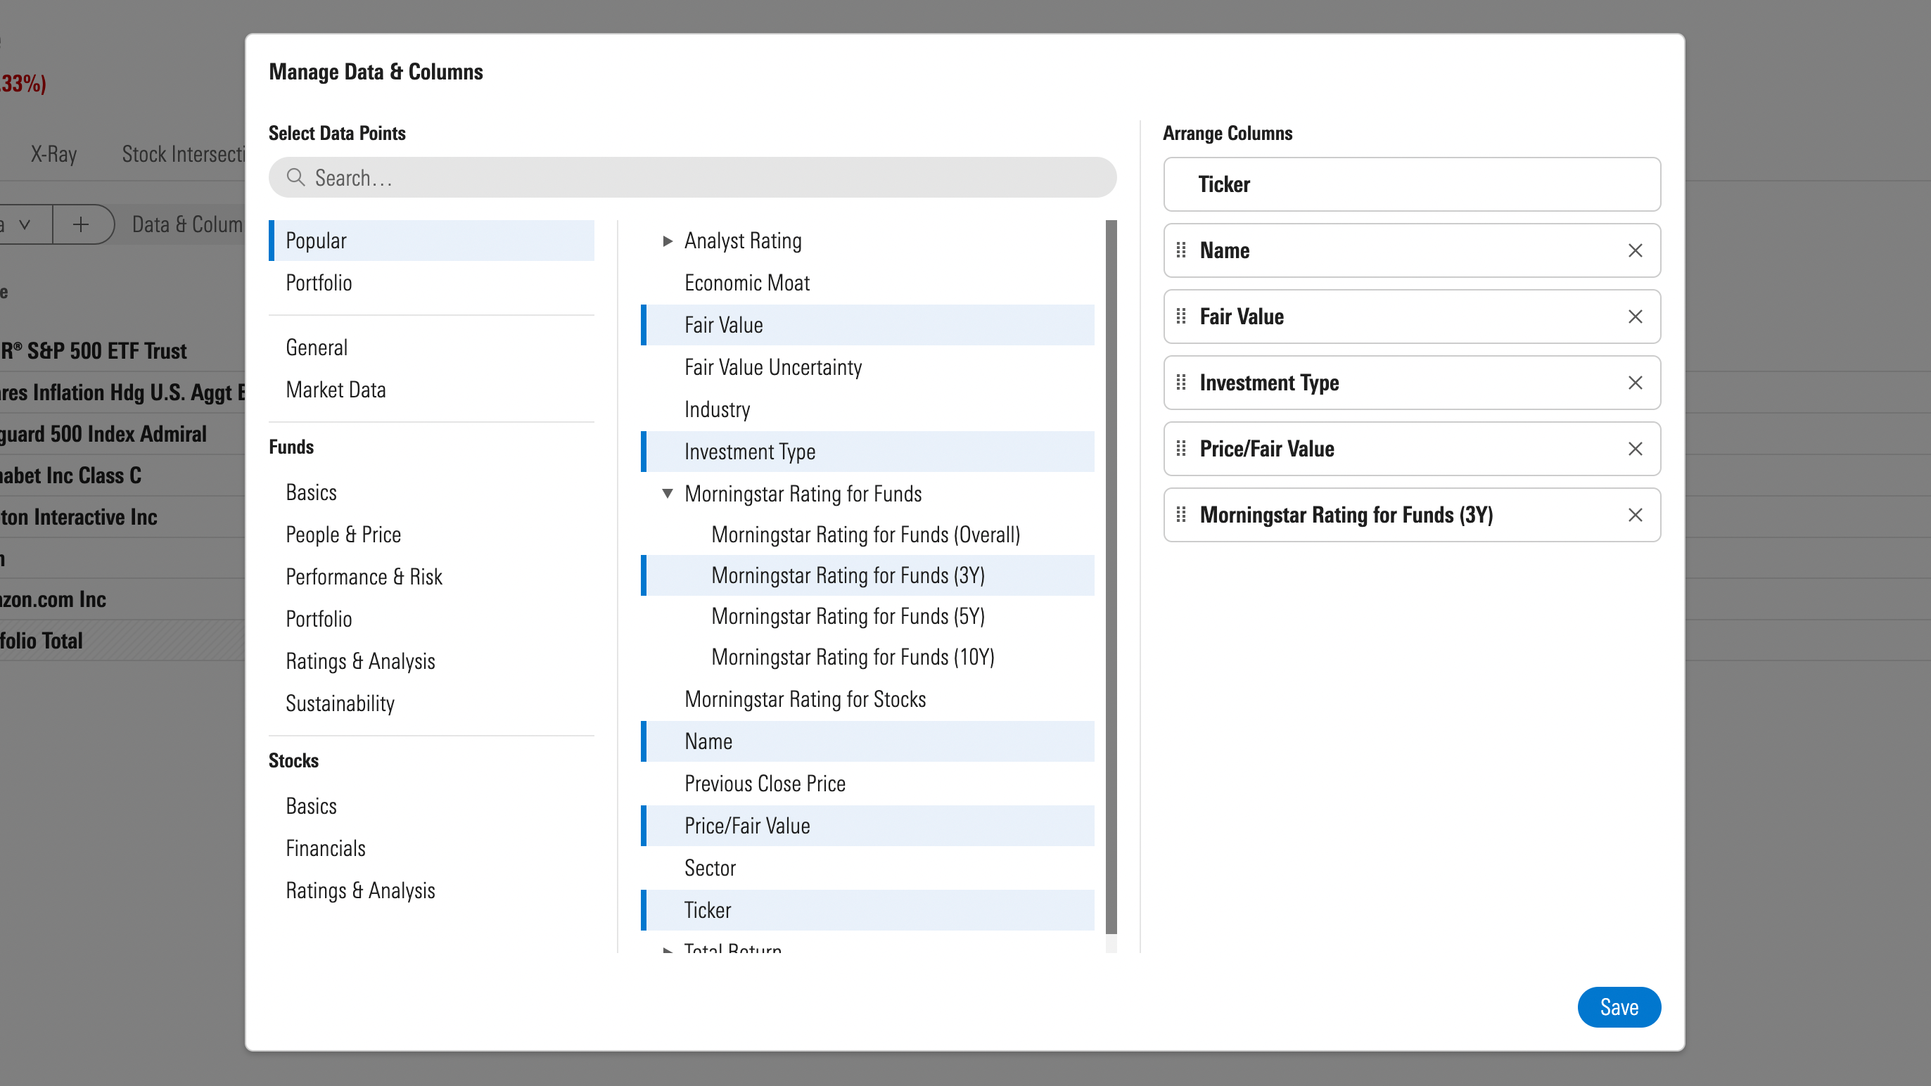Select Morningstar Rating for Funds (5Y) data point
This screenshot has width=1931, height=1086.
coord(848,615)
